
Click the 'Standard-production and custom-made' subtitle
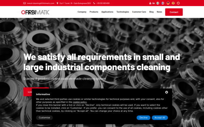pos(65,79)
